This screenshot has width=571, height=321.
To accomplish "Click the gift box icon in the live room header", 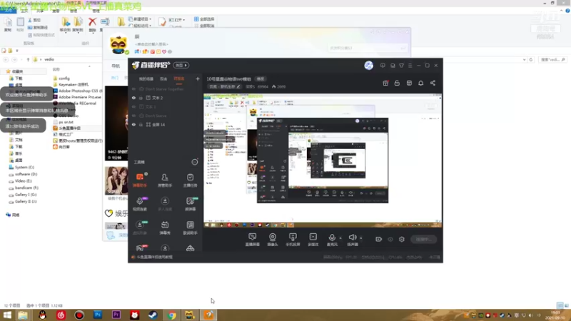I will [x=385, y=83].
